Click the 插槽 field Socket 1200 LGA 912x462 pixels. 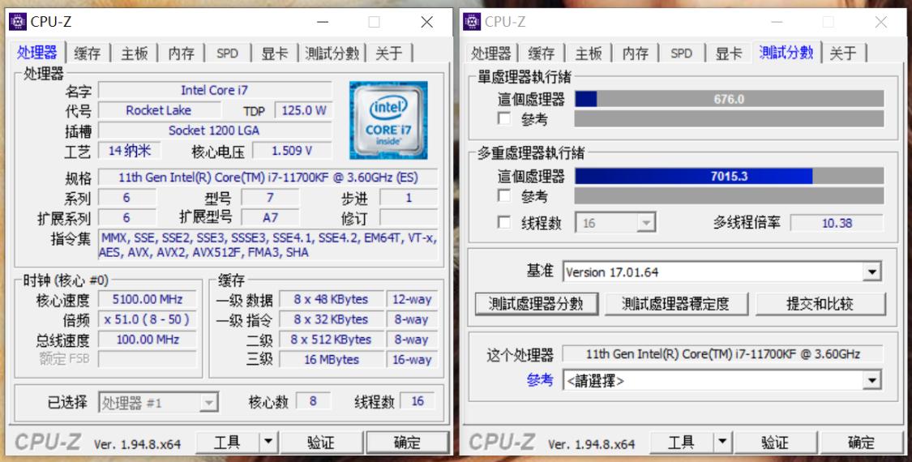tap(215, 130)
